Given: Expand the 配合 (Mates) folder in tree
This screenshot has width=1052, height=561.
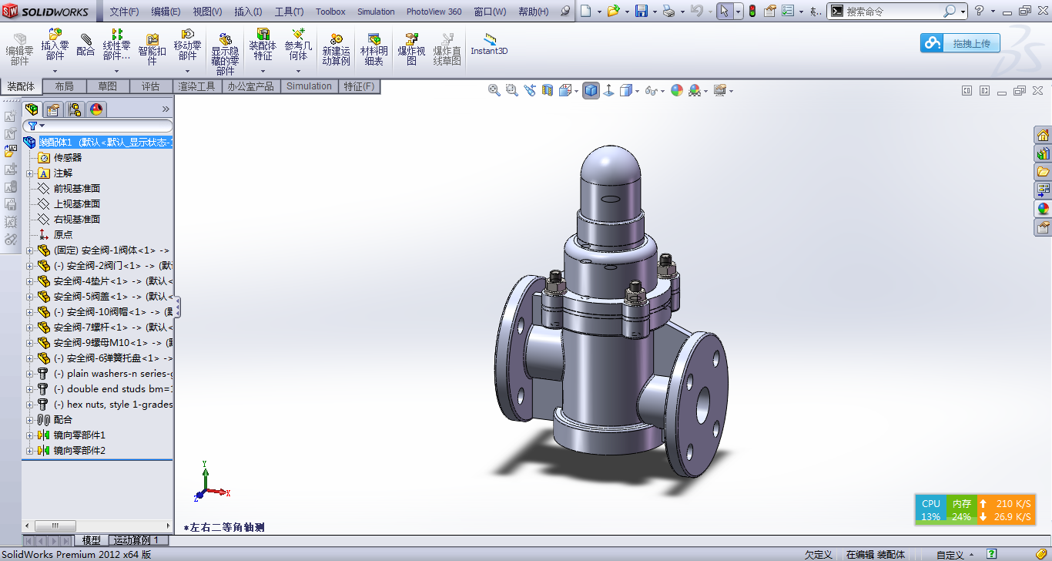Looking at the screenshot, I should [30, 420].
